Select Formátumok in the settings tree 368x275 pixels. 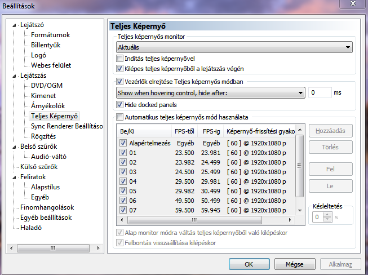[x=51, y=35]
